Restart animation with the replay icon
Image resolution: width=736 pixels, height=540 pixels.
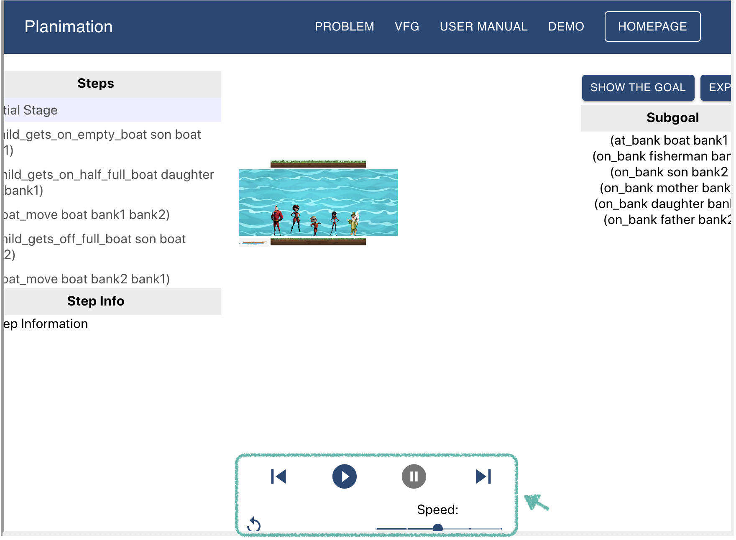pyautogui.click(x=254, y=524)
